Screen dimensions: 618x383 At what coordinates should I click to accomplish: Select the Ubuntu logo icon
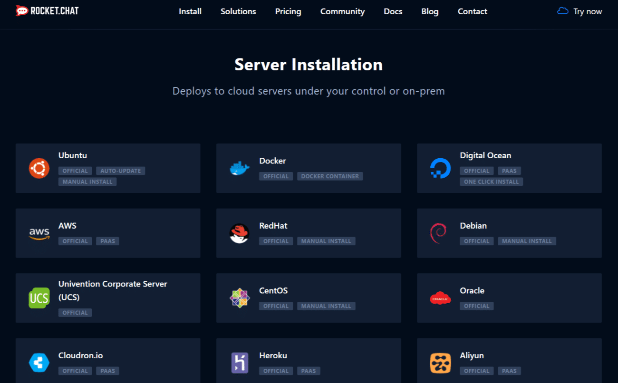39,168
